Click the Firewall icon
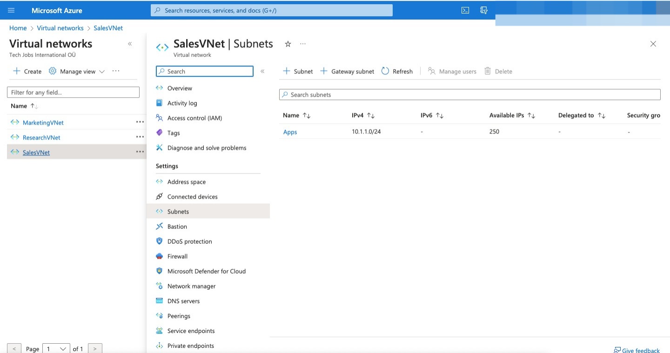This screenshot has height=353, width=670. (160, 256)
